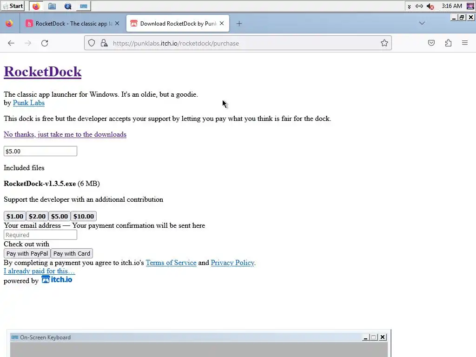This screenshot has width=476, height=357.
Task: Minimize the Firefox window
Action: [454, 18]
